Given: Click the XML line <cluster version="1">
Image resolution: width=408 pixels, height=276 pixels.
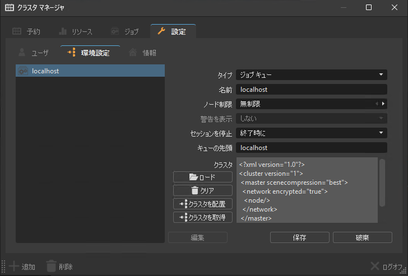Looking at the screenshot, I should 271,174.
